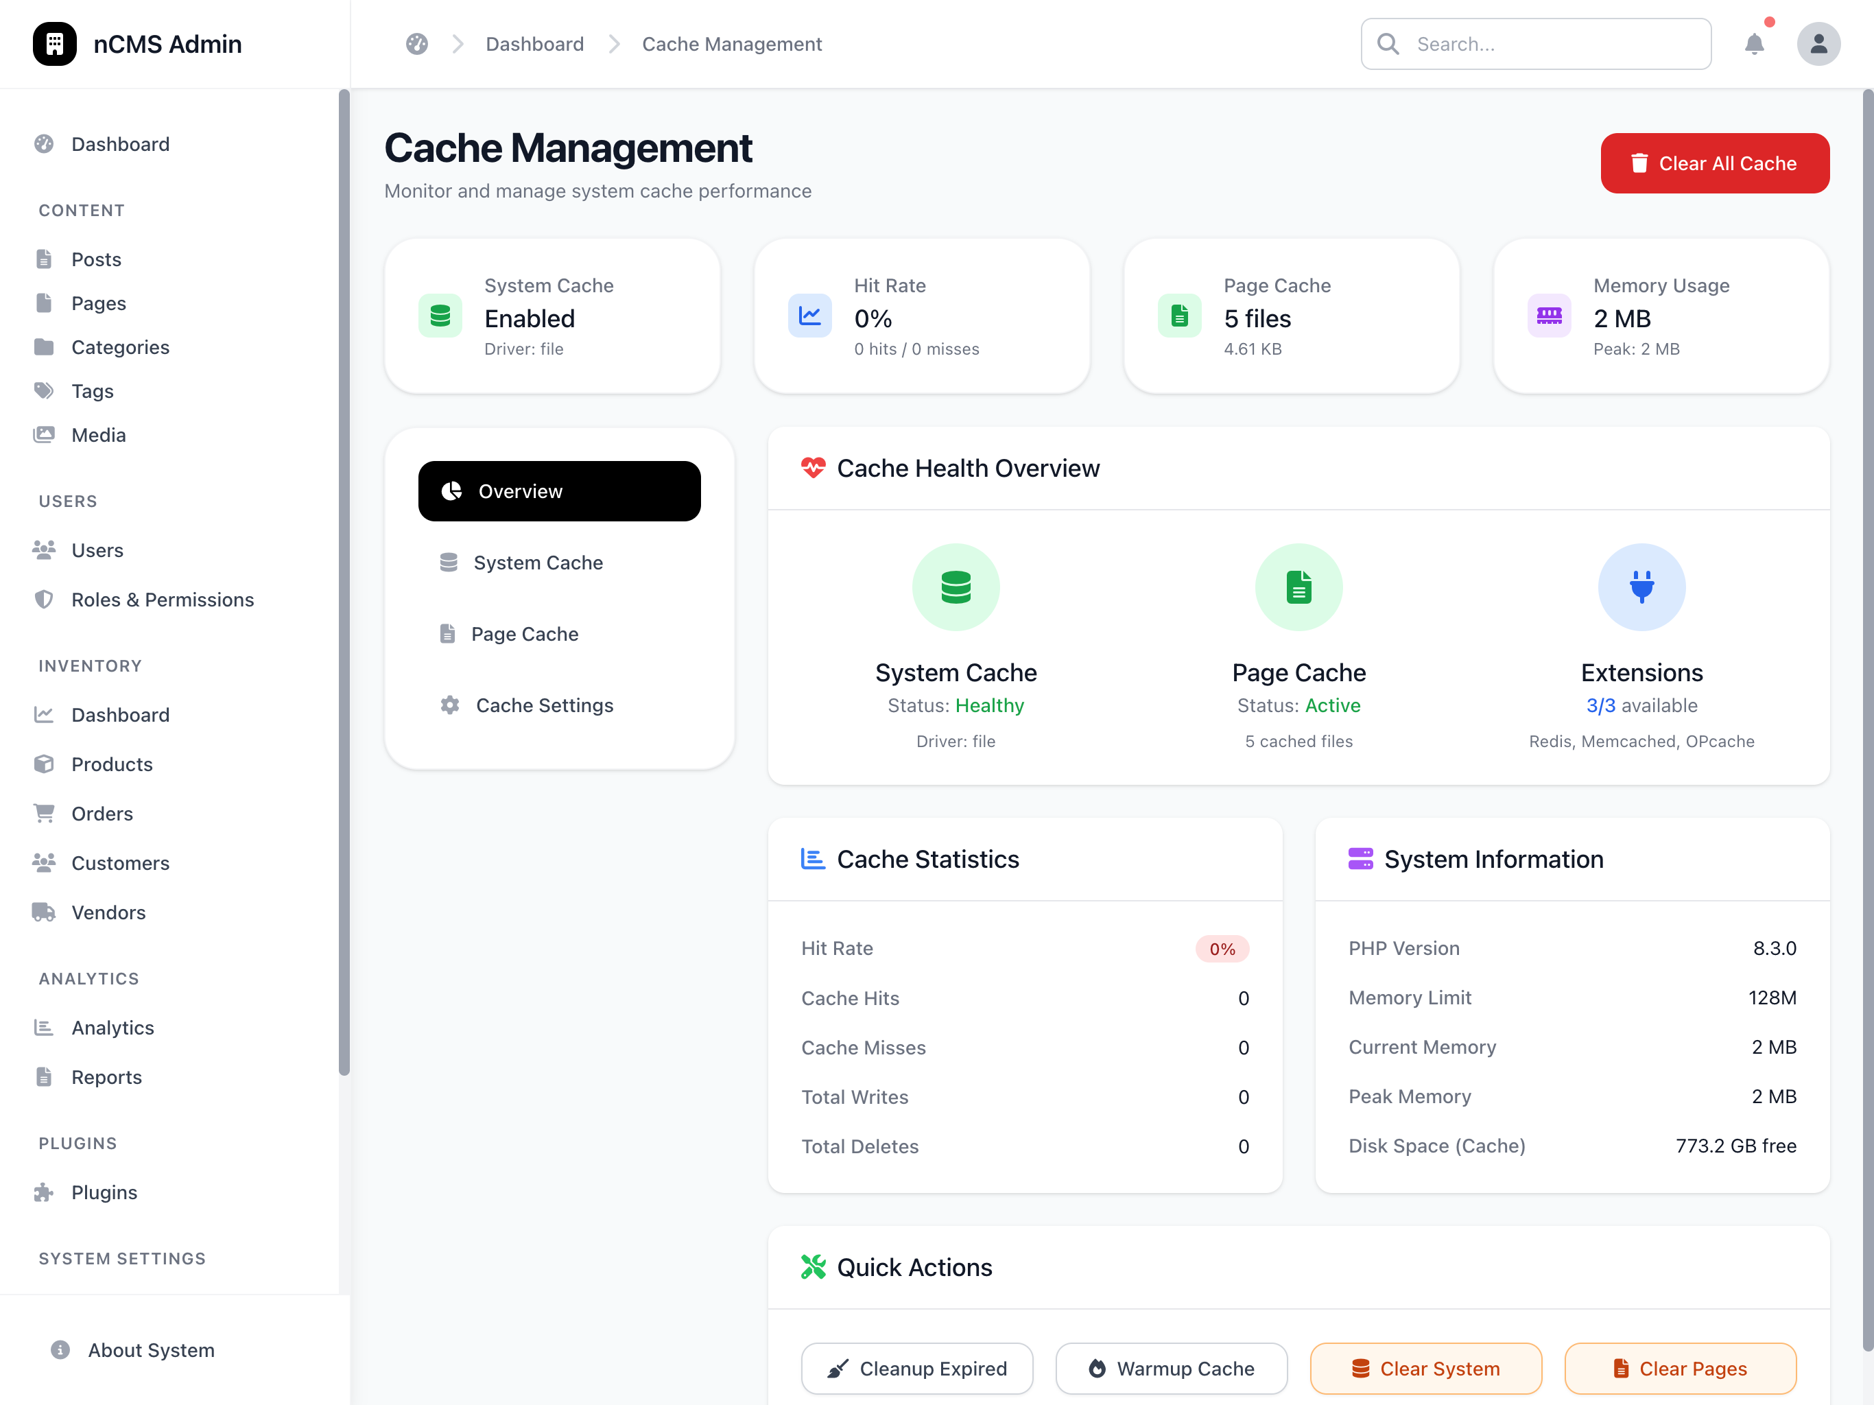Click the Hit Rate chart icon
The width and height of the screenshot is (1874, 1405).
click(x=810, y=316)
